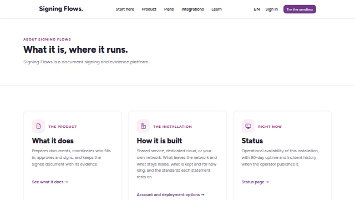Open the Start here menu item
This screenshot has height=200, width=355.
point(125,9)
